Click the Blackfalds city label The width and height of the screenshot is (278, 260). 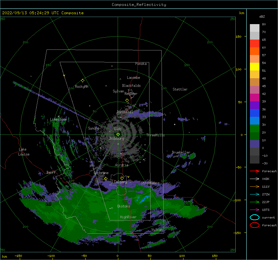coord(131,86)
